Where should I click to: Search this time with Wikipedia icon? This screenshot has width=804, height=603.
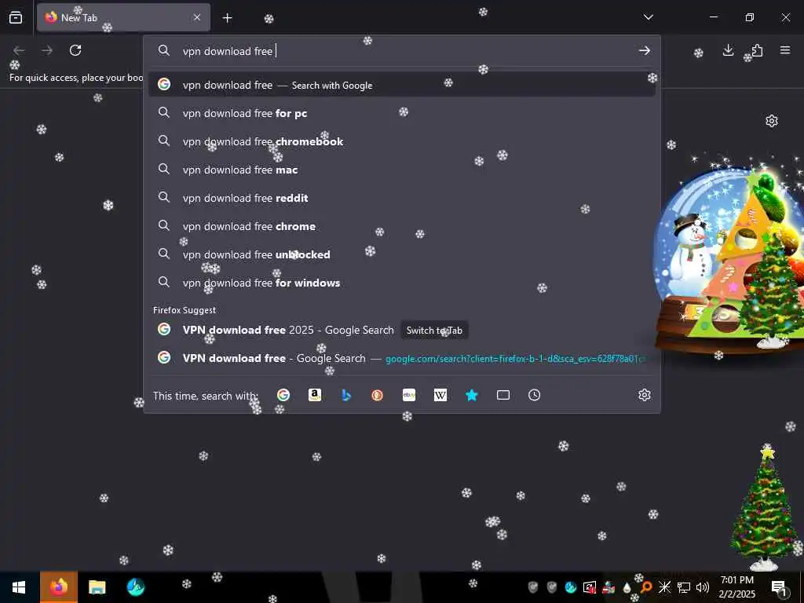pyautogui.click(x=440, y=395)
